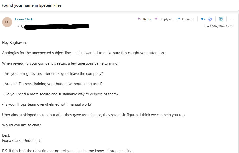Click the "Hey Raghavan," greeting line
Screen dimensions: 239x153
pos(14,43)
